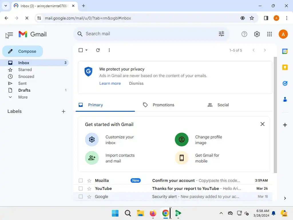This screenshot has width=293, height=220.
Task: Create new label plus icon
Action: 64,111
